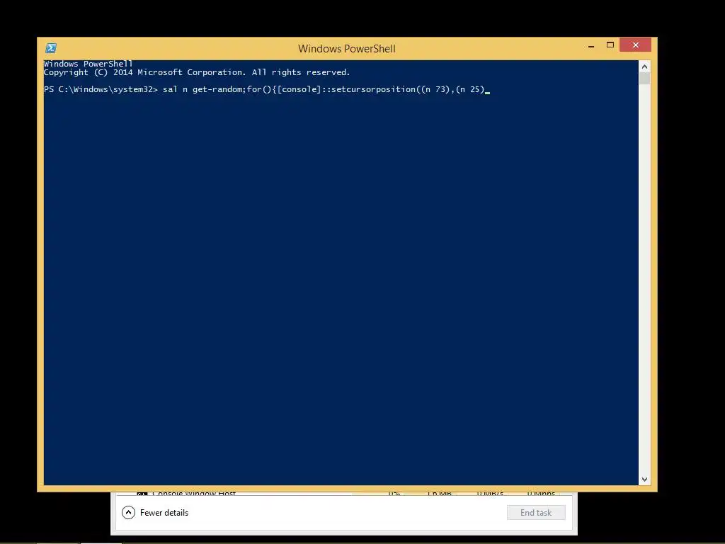The image size is (725, 544).
Task: Minimize the Windows PowerShell window
Action: pyautogui.click(x=591, y=45)
